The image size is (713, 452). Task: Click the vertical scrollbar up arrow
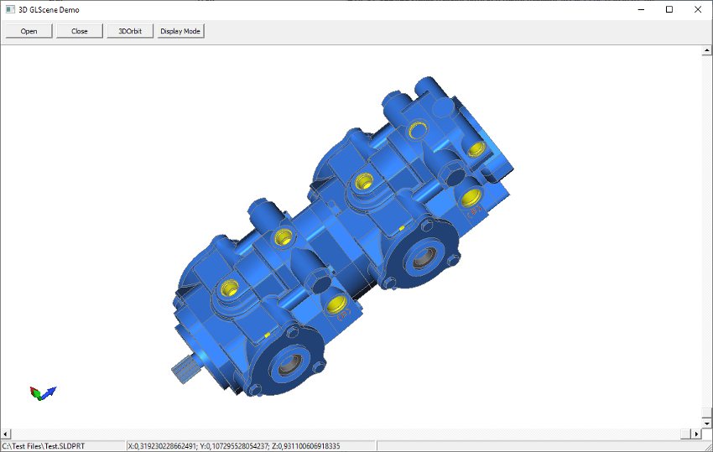pyautogui.click(x=706, y=50)
